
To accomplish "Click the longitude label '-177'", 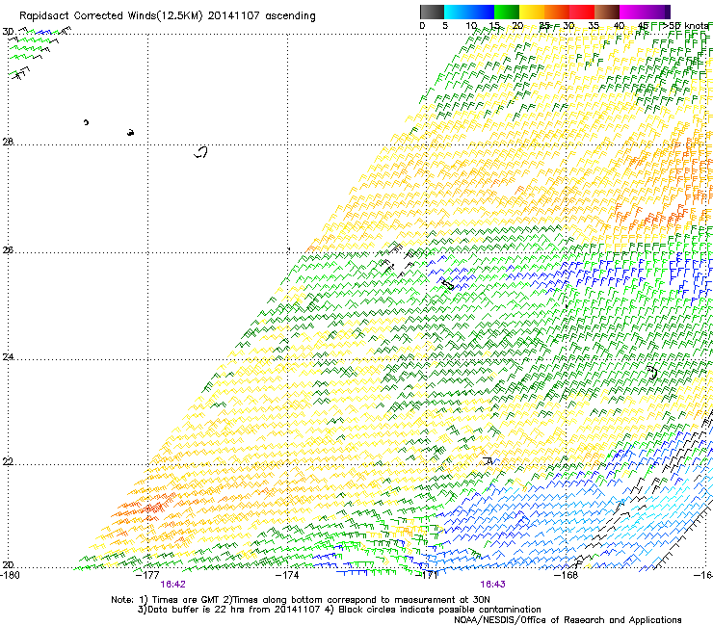I will pos(147,575).
